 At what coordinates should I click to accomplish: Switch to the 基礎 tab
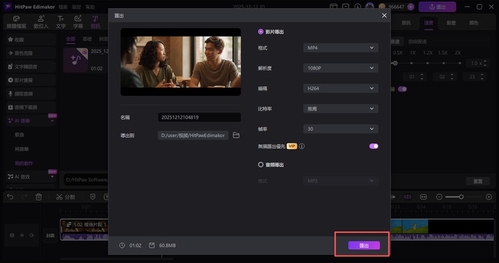pyautogui.click(x=87, y=39)
